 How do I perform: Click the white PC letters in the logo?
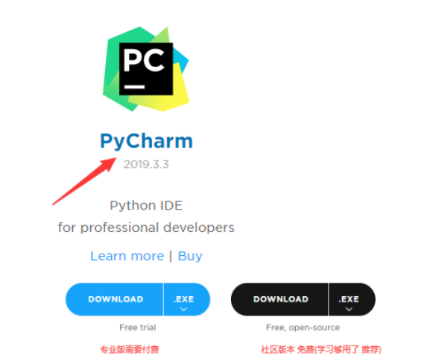(x=144, y=60)
